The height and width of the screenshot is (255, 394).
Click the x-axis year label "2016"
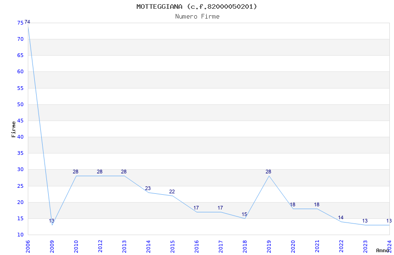(197, 247)
